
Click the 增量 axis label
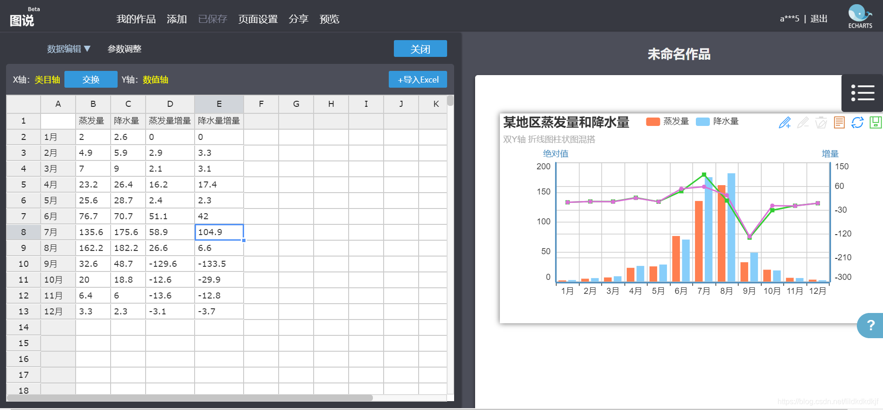[x=830, y=153]
